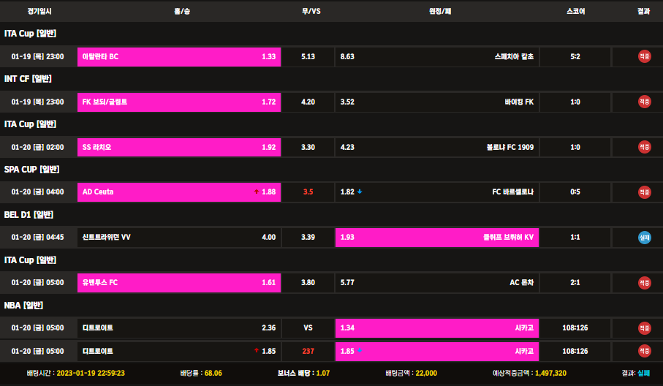663x386 pixels.
Task: Expand the ITA Cup league header at the top
Action: pyautogui.click(x=30, y=34)
